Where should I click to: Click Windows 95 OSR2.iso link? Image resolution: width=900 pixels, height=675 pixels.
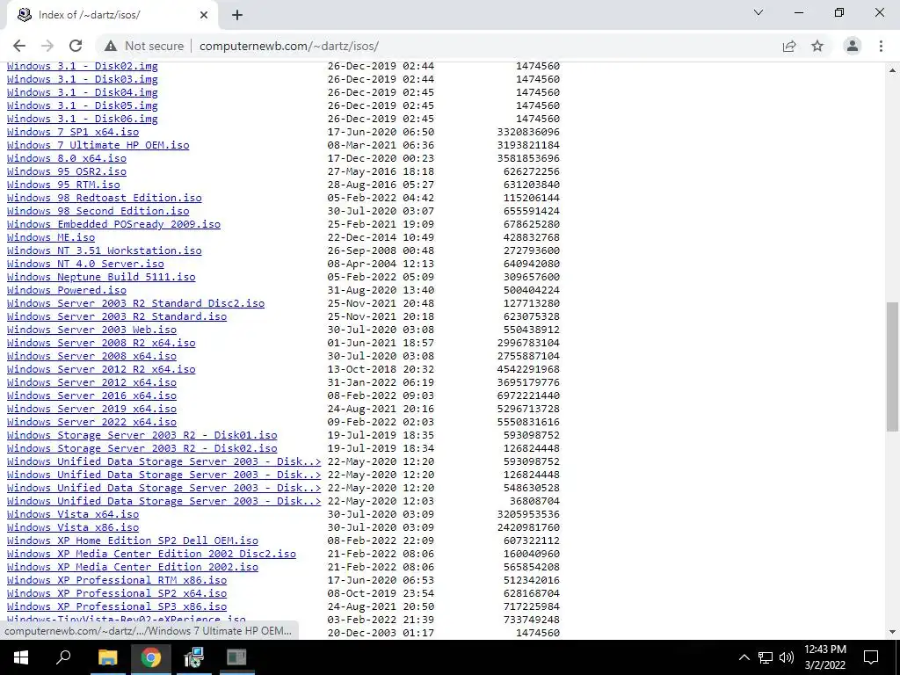pos(67,171)
